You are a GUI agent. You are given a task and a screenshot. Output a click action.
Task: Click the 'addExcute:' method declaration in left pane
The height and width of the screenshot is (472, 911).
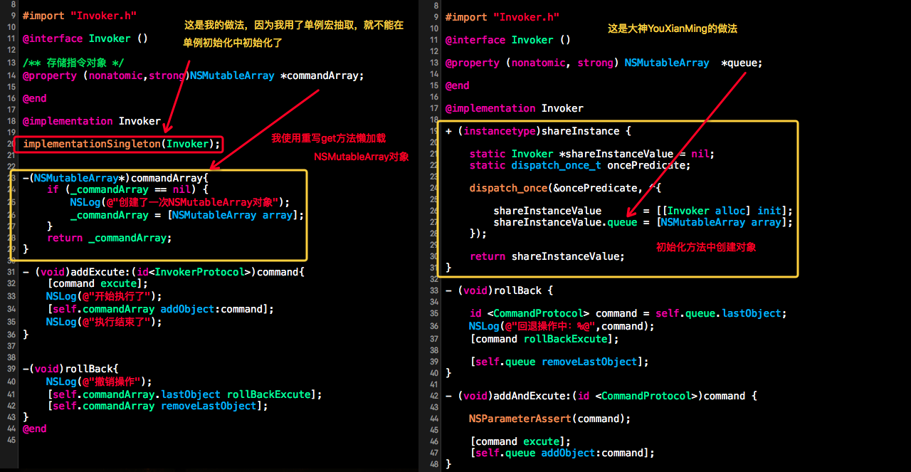click(164, 272)
